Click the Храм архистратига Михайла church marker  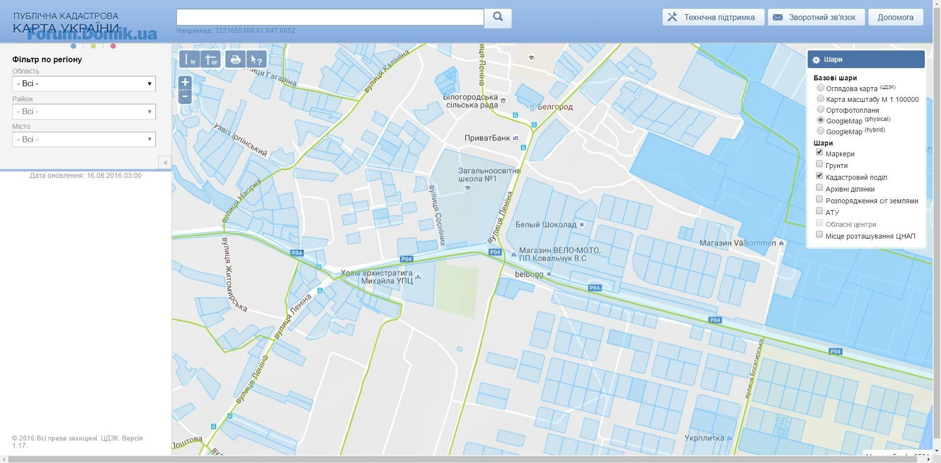[418, 278]
